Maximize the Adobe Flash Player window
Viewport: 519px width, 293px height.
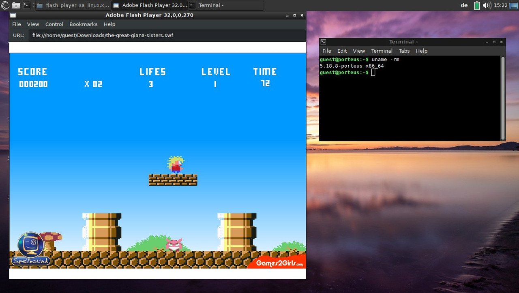pos(294,15)
